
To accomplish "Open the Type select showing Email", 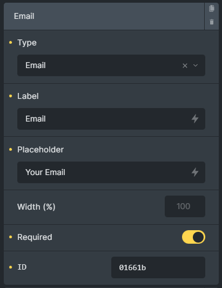I will [x=111, y=65].
